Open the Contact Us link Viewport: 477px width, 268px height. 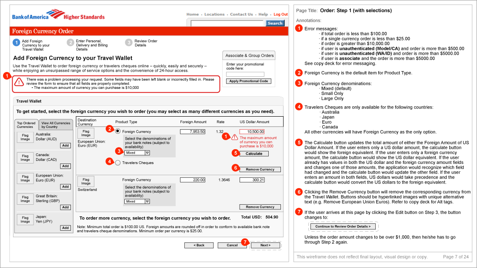coord(241,14)
